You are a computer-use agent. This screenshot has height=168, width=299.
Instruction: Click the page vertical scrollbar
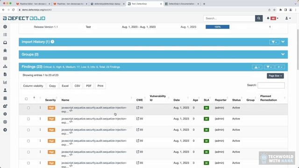click(x=298, y=49)
